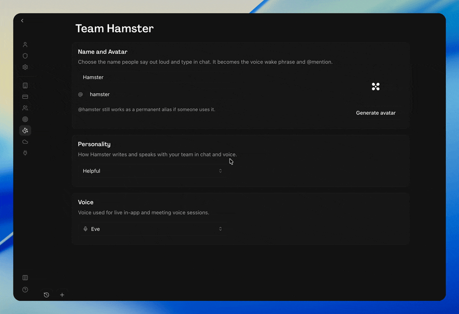Click the columns panel icon at bottom left
The width and height of the screenshot is (459, 314).
coord(25,277)
